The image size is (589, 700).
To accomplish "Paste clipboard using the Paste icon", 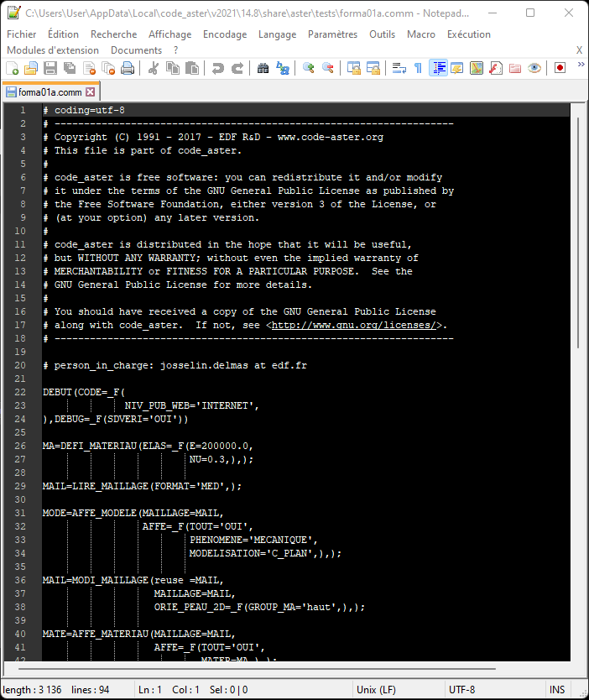I will pyautogui.click(x=192, y=68).
